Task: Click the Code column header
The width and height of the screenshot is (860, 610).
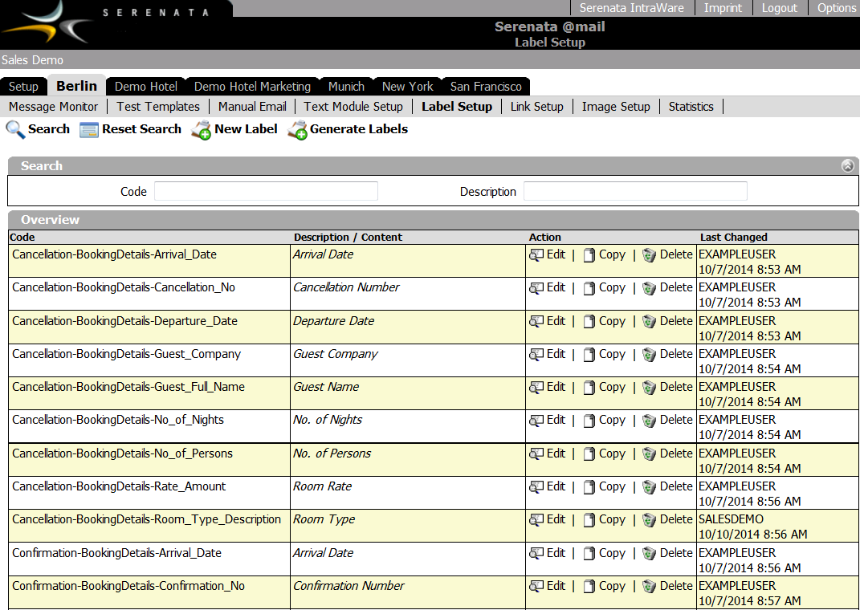Action: coord(22,238)
